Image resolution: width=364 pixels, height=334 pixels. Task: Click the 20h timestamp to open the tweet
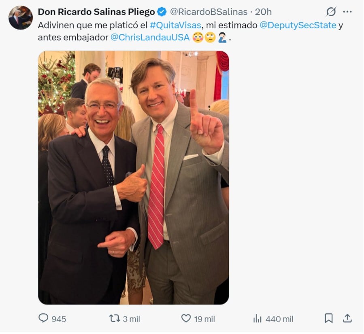pos(262,12)
